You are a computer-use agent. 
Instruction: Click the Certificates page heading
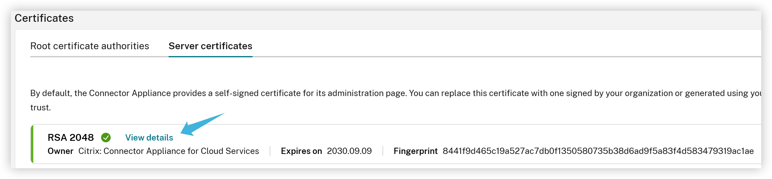click(44, 18)
